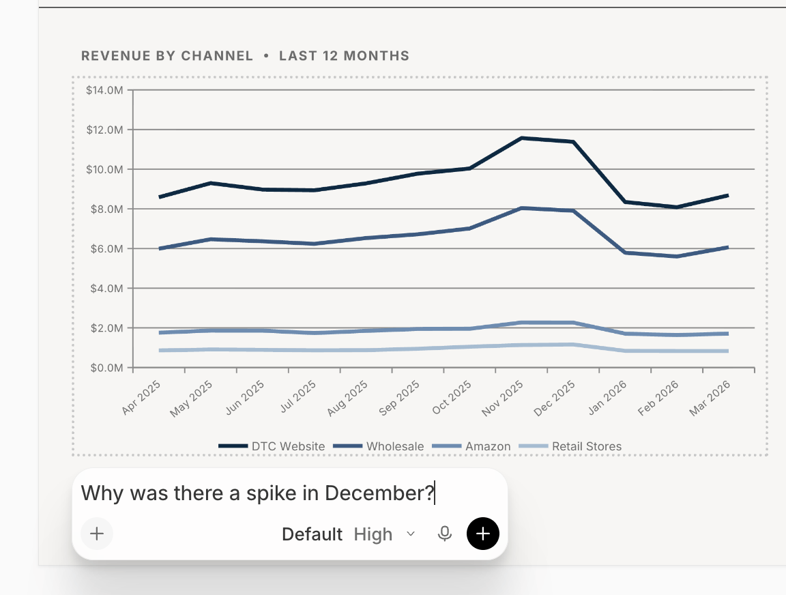
Task: Click the 'Wholesale' legend label
Action: [x=395, y=446]
